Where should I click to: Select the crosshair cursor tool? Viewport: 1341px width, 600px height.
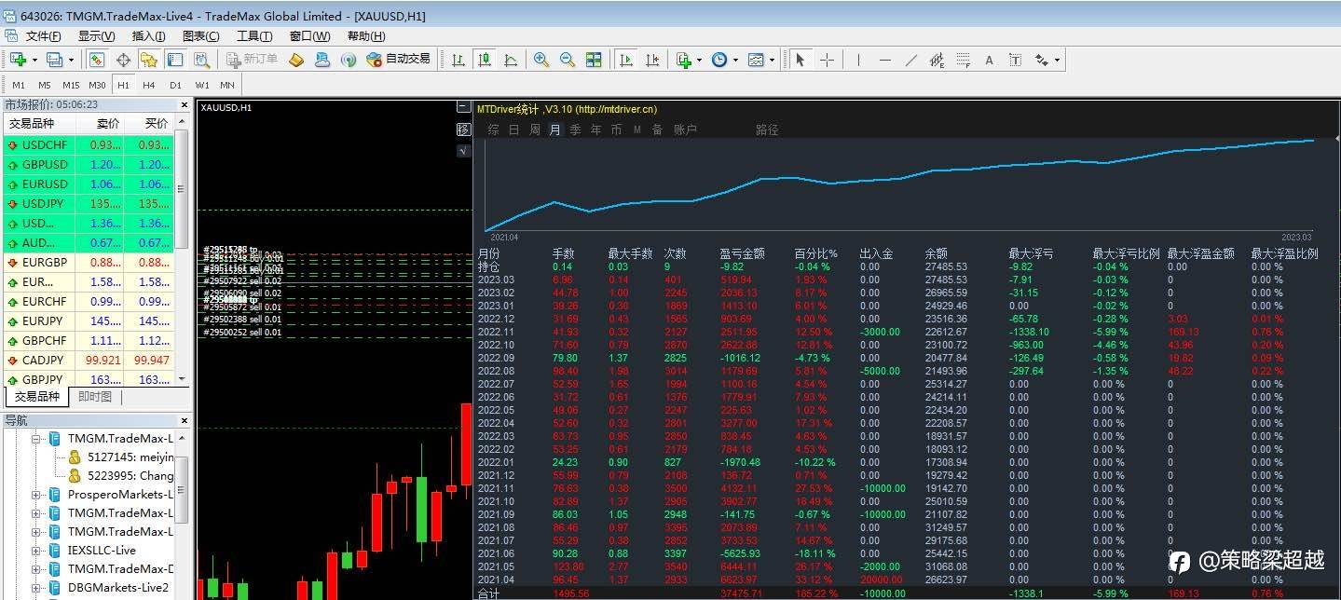click(827, 60)
